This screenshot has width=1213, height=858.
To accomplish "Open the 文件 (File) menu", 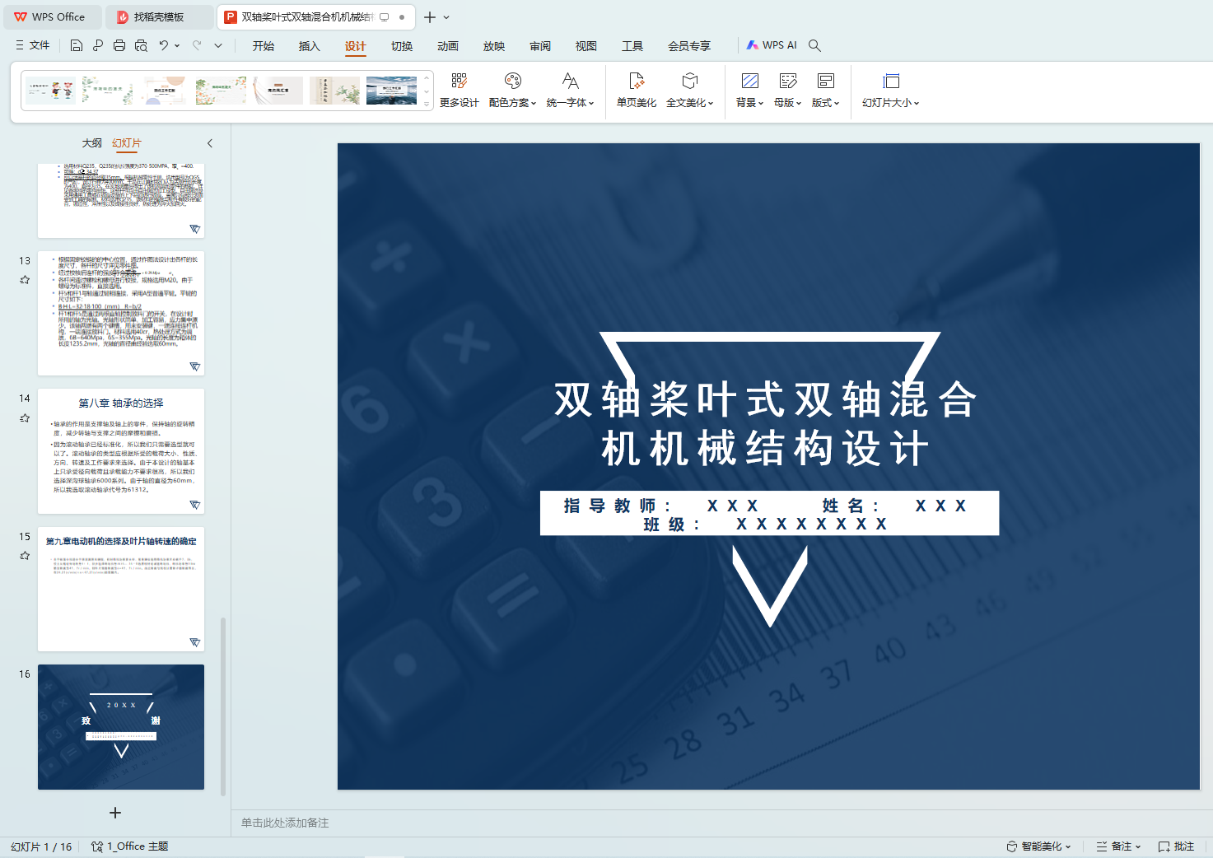I will coord(33,45).
